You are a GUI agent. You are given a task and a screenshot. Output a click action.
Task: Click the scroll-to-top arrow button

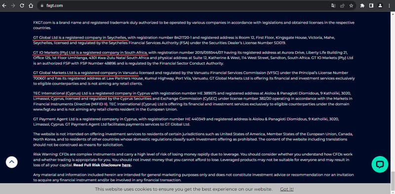point(11,162)
